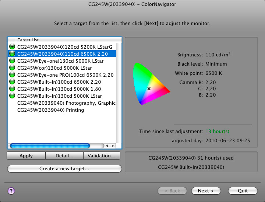Click the blue horizontal scrollbar thumb
Viewport: 265px width, 202px height.
(x=50, y=146)
